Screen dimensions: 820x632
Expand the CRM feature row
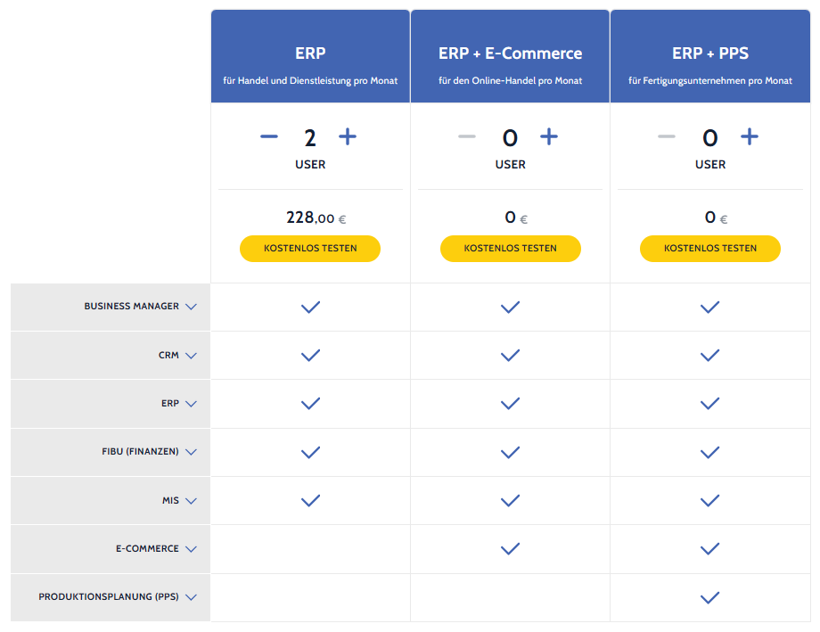[x=191, y=356]
